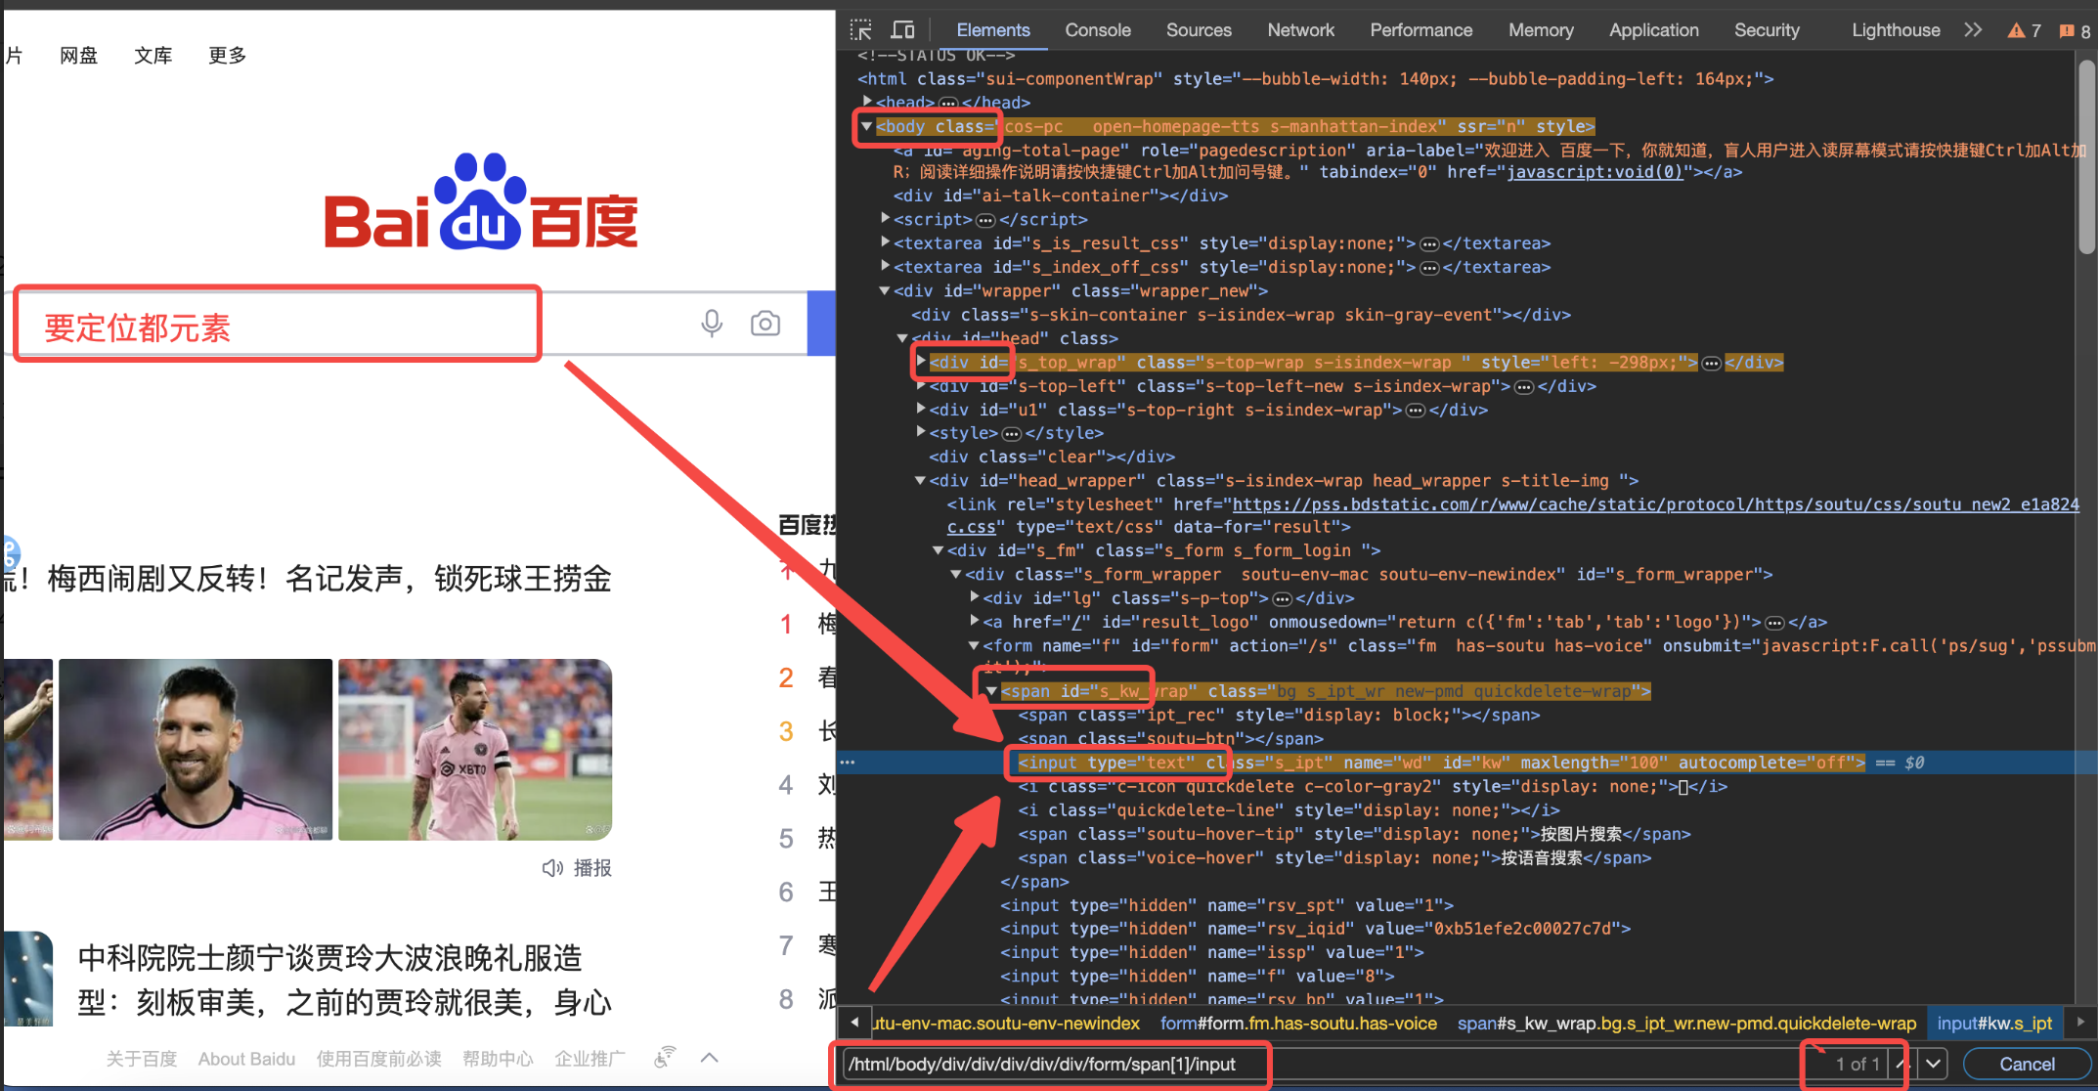Expand the head element node

tap(868, 102)
